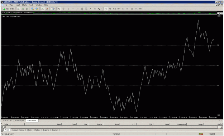This screenshot has width=224, height=136.
Task: Select the active EURUSD,M1 chart tab
Action: click(x=32, y=121)
